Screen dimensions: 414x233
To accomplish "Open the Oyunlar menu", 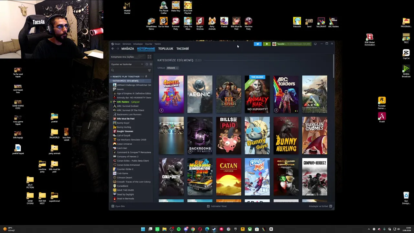I will (x=149, y=44).
